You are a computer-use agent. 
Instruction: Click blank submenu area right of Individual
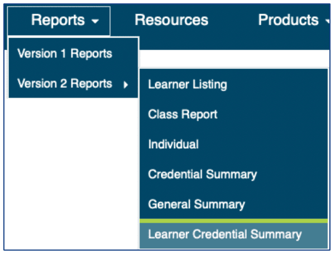268,144
